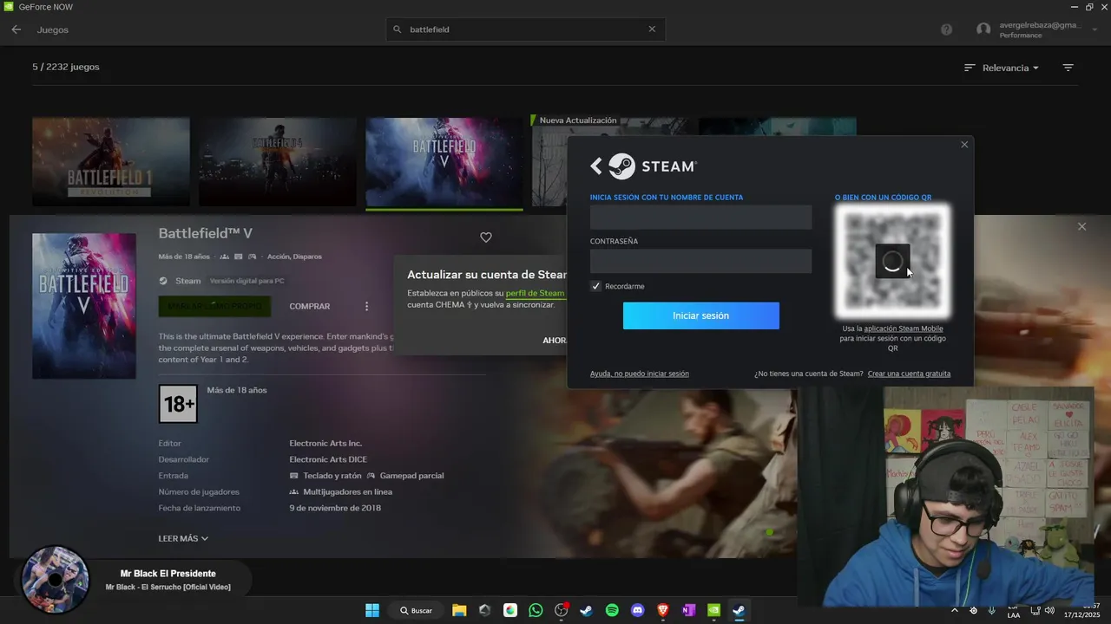Open the NVIDIA GeForce NOW taskbar icon
The width and height of the screenshot is (1111, 624).
pyautogui.click(x=713, y=610)
